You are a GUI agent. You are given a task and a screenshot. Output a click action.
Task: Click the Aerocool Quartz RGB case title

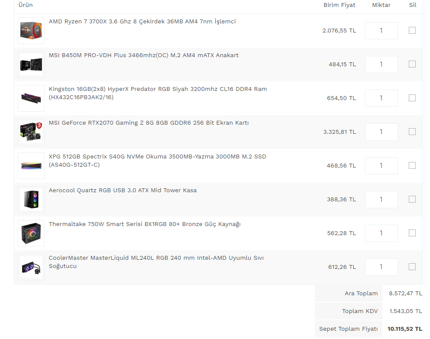[x=123, y=190]
